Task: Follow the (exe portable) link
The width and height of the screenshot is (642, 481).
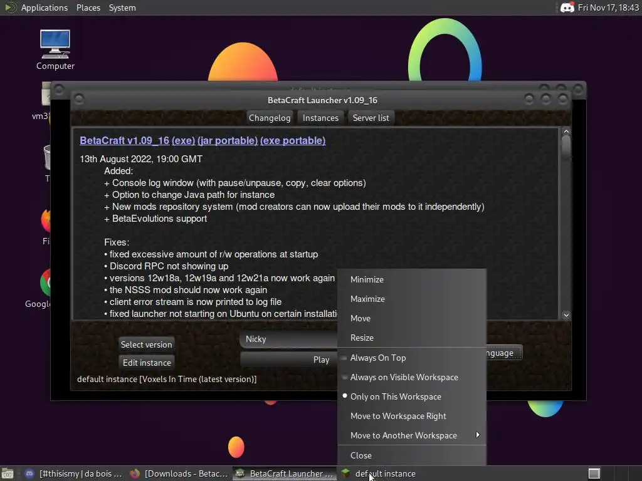Action: click(293, 140)
